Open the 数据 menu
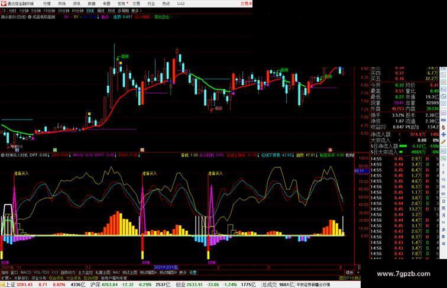This screenshot has height=288, width=447. (x=92, y=4)
